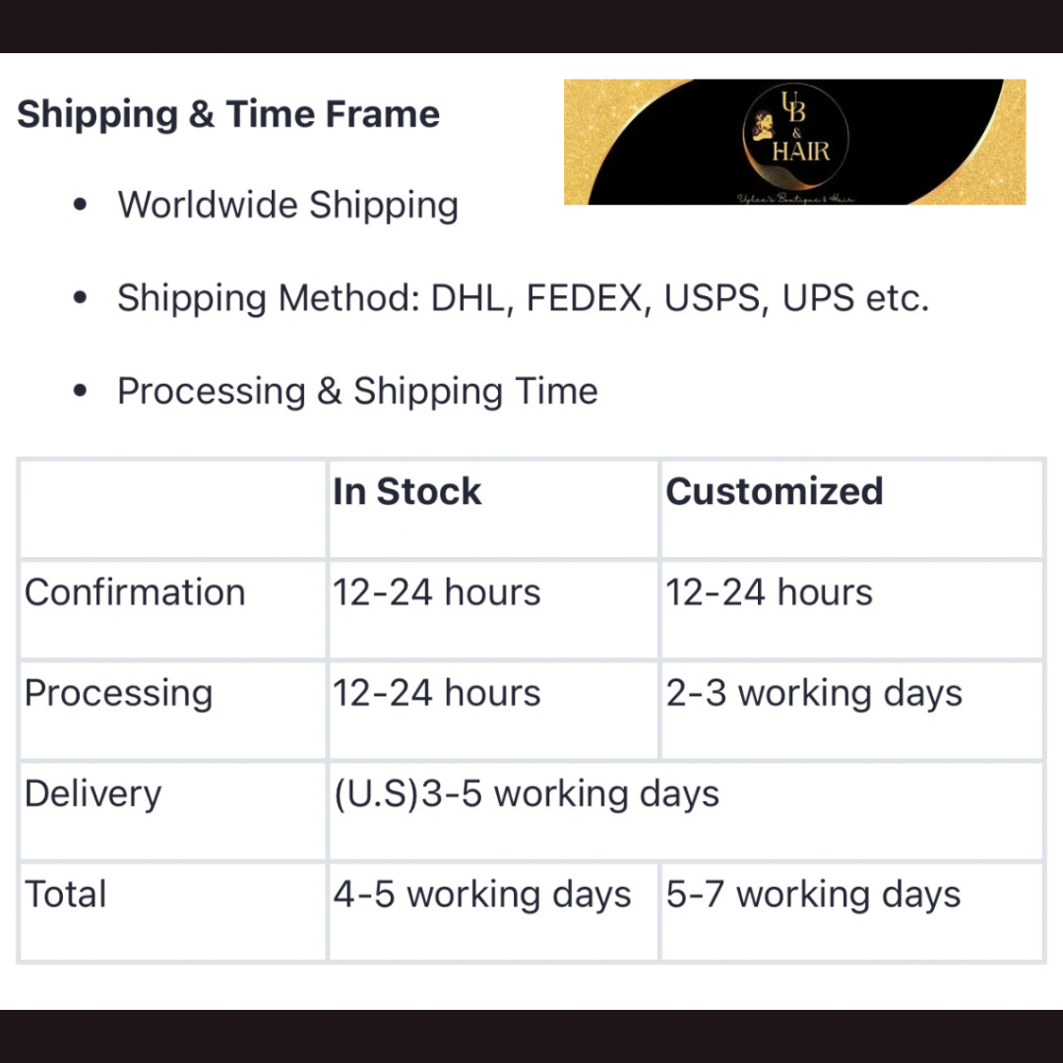Click the Shipping & Time Frame heading

[228, 114]
